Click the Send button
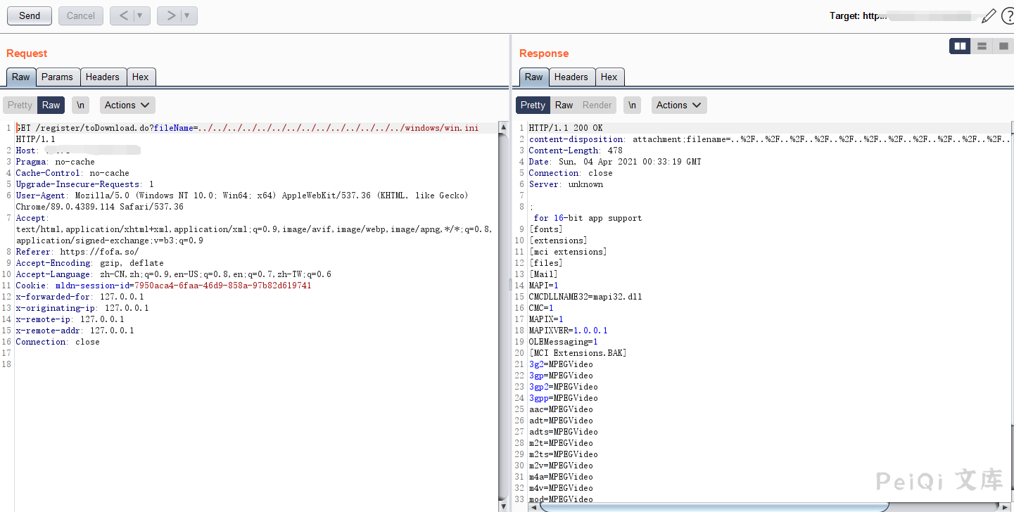The width and height of the screenshot is (1014, 512). (30, 15)
